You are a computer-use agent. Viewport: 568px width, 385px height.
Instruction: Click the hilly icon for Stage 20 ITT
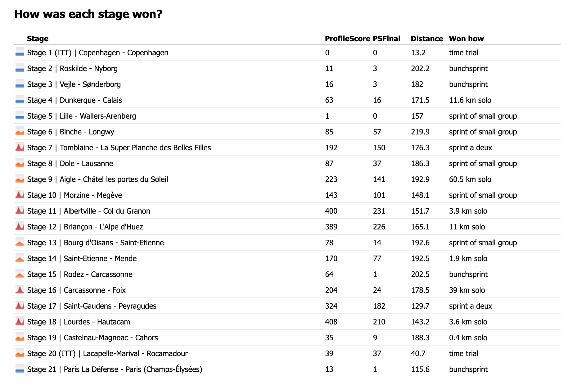[x=20, y=353]
